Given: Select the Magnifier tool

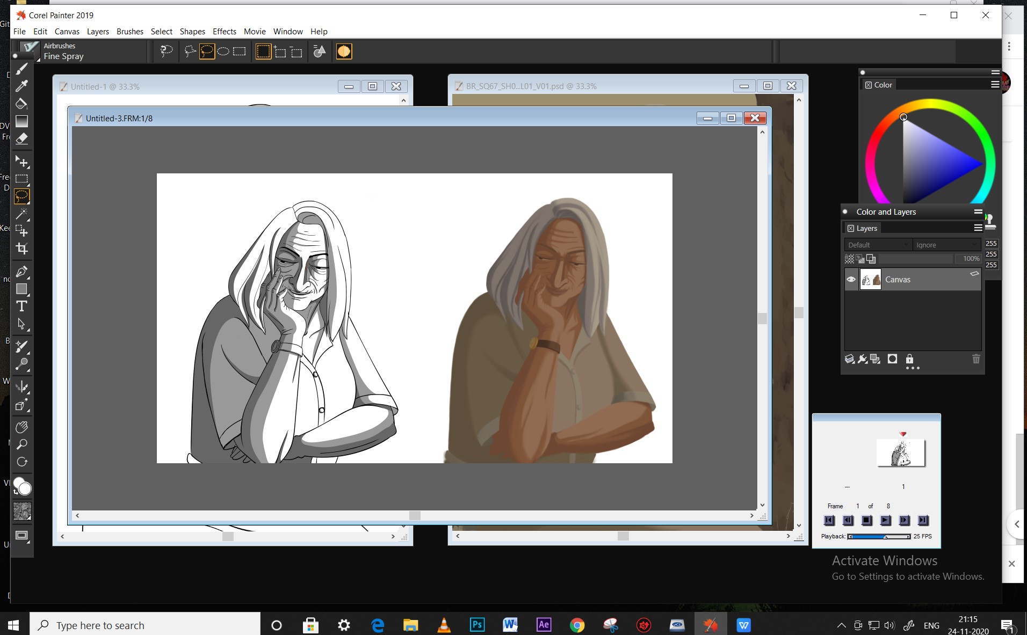Looking at the screenshot, I should (21, 444).
